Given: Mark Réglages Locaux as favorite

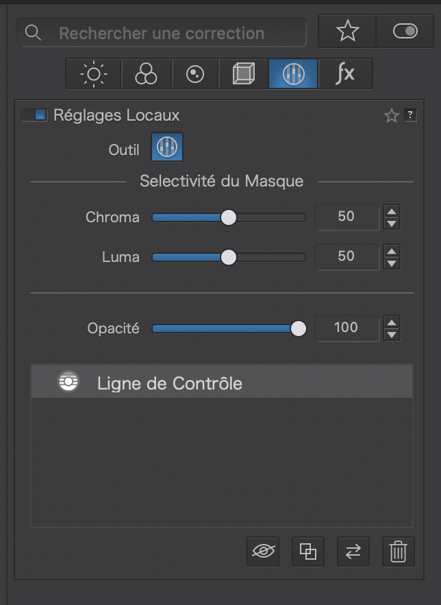Looking at the screenshot, I should coord(391,116).
